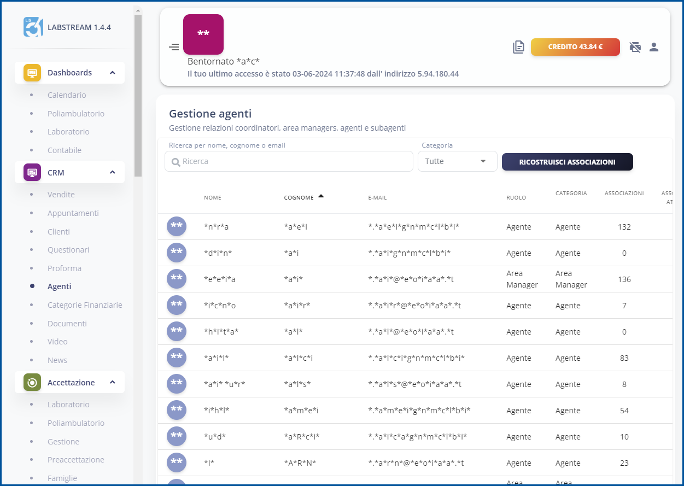Click inside the Ricerca search field
Screen dimensions: 684x486
click(x=289, y=161)
